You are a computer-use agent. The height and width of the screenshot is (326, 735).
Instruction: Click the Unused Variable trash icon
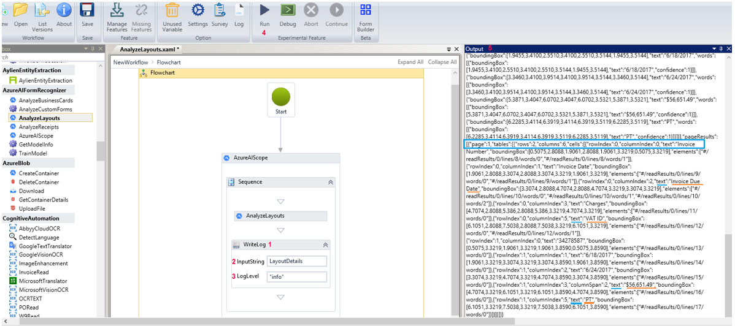click(x=172, y=10)
